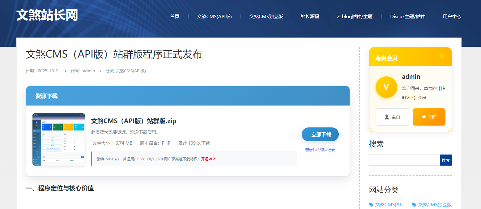This screenshot has height=209, width=481.
Task: Open the 文煞CMS(API版) navigation menu
Action: pos(214,17)
